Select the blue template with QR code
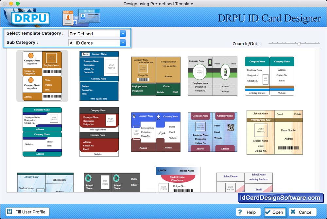Screen dimensions: 327x219 point(213,132)
